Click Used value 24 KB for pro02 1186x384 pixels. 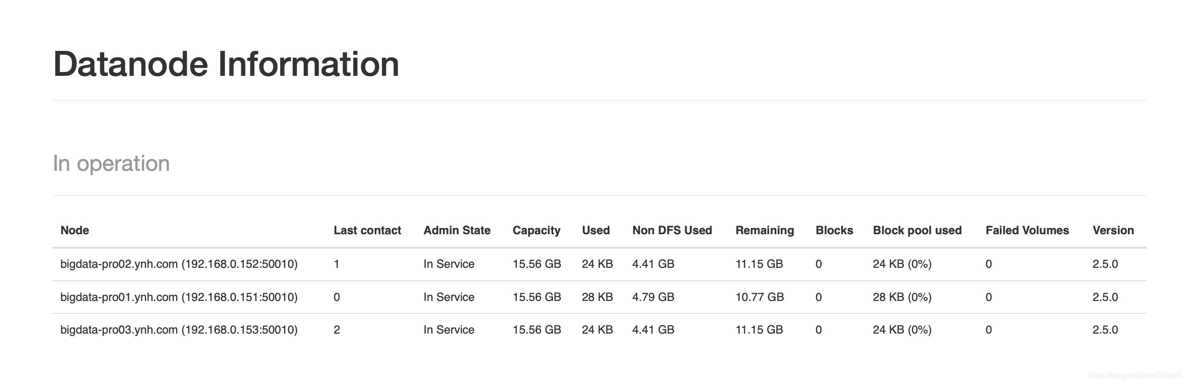tap(597, 264)
